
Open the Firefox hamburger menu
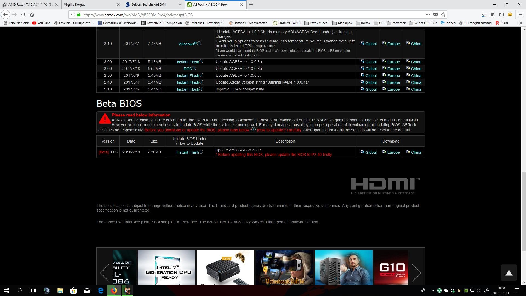[521, 15]
